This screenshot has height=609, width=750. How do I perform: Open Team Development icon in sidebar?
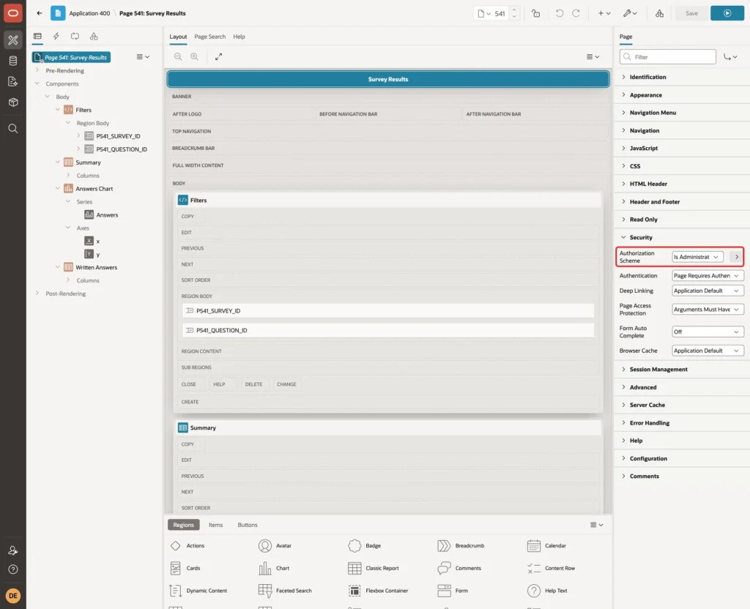[13, 82]
